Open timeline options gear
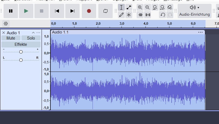Screen dimensions: 219x124 point(6,24)
